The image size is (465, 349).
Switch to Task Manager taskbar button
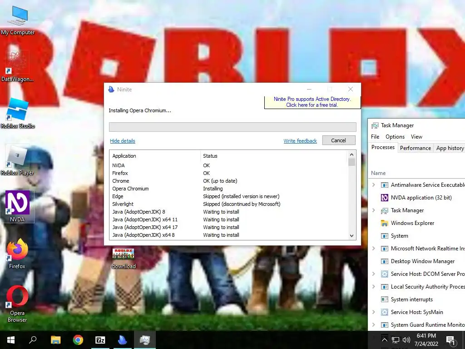[x=145, y=340]
